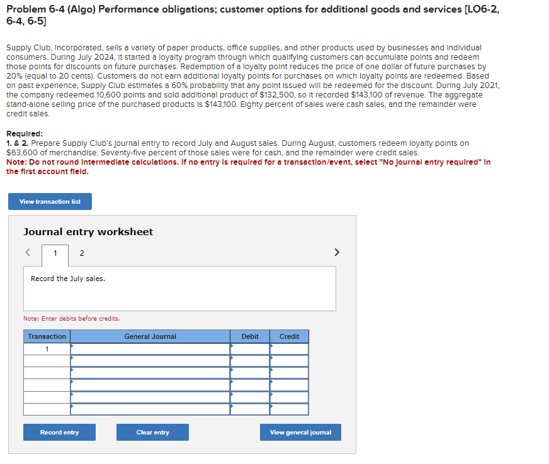Click the Record entry button

(x=59, y=432)
